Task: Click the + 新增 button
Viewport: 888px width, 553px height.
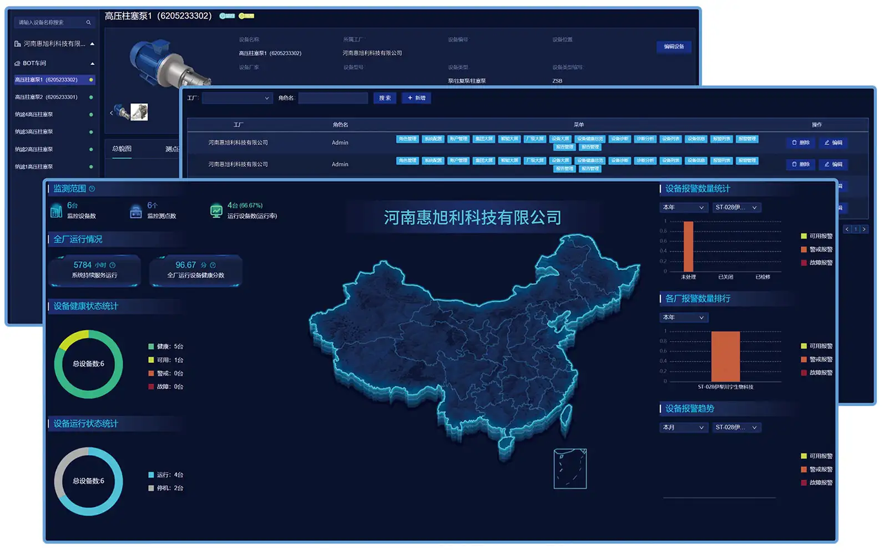Action: [416, 98]
